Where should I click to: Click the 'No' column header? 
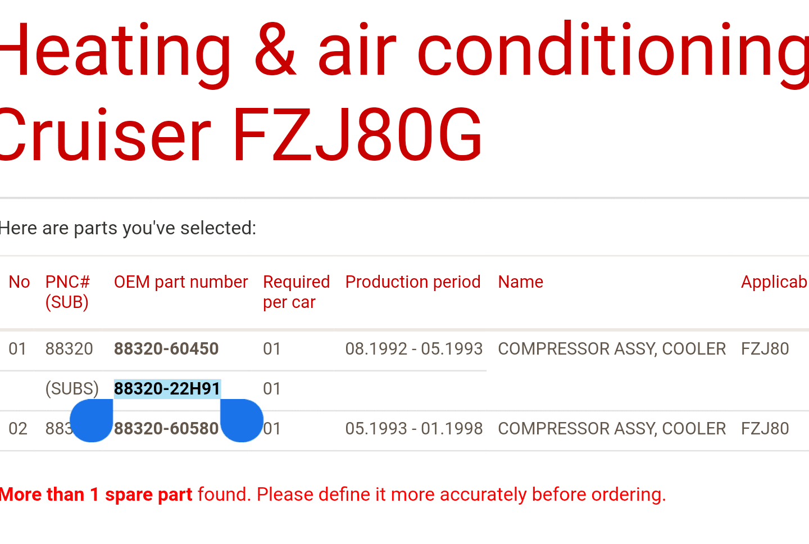click(x=20, y=282)
